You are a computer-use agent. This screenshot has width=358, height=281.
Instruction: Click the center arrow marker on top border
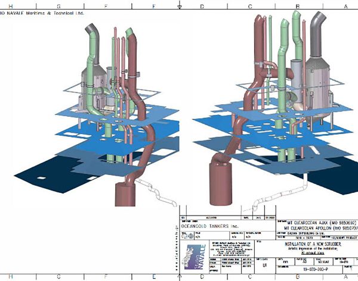[x=180, y=4]
